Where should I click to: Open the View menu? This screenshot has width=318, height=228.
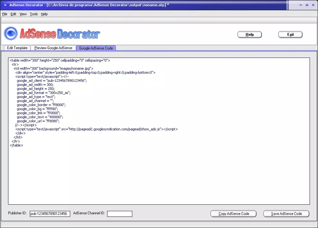[x=23, y=14]
